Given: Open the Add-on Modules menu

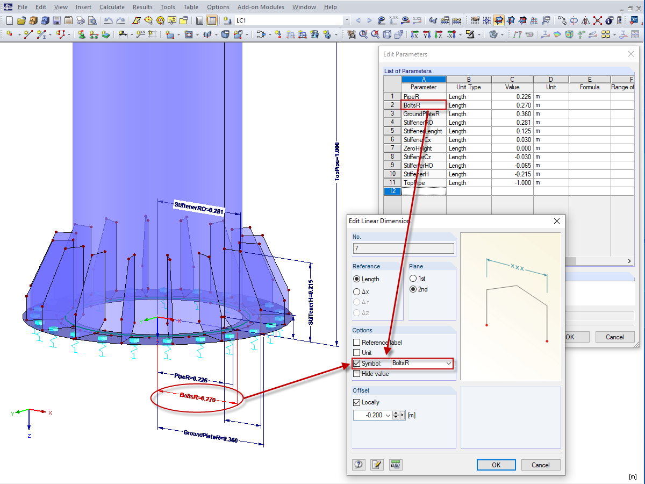Looking at the screenshot, I should coord(261,7).
